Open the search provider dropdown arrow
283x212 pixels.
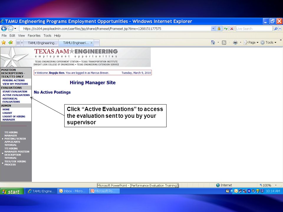pos(280,29)
